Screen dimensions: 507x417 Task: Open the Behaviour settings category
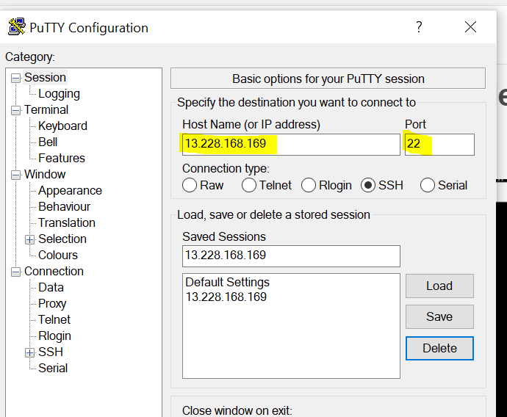pos(64,207)
